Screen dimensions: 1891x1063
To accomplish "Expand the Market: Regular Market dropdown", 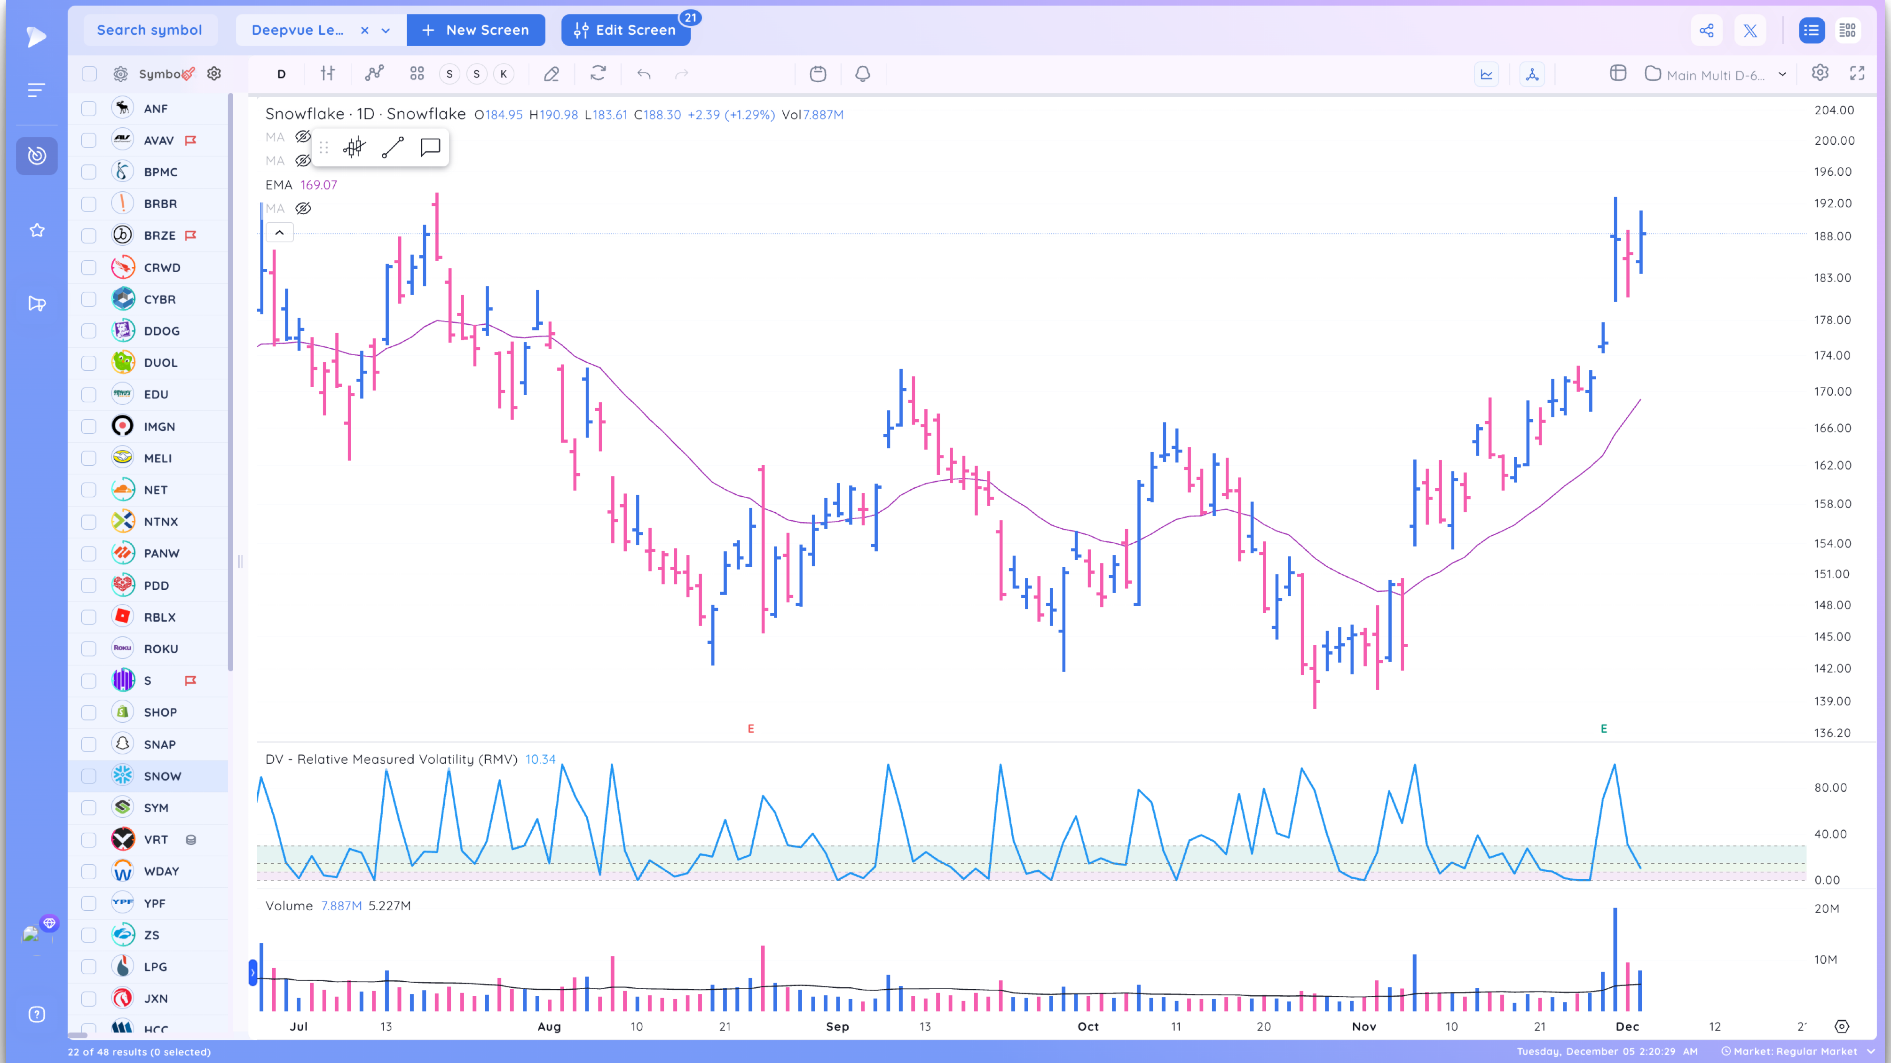I will pos(1870,1051).
